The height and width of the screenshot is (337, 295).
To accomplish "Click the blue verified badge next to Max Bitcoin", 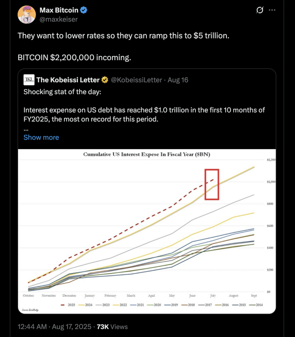I will pyautogui.click(x=84, y=10).
